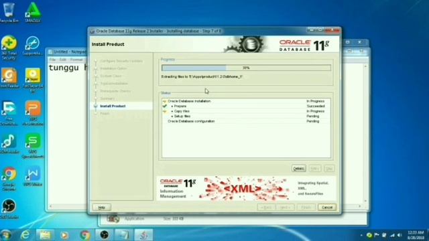Select the Setup files status row
Viewport: 429px width, 241px height.
click(246, 116)
